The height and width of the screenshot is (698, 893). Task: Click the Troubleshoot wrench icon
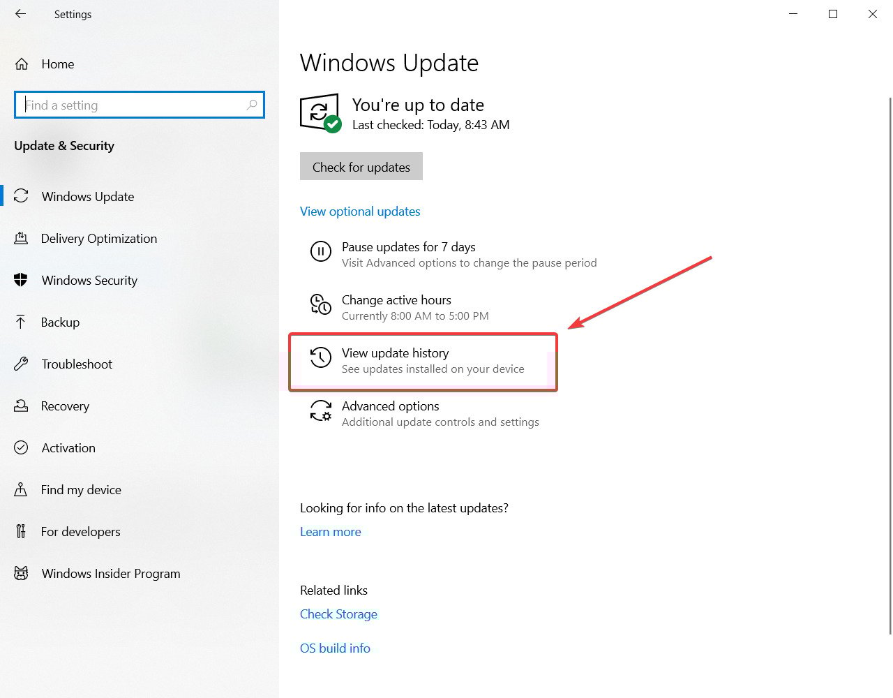21,364
